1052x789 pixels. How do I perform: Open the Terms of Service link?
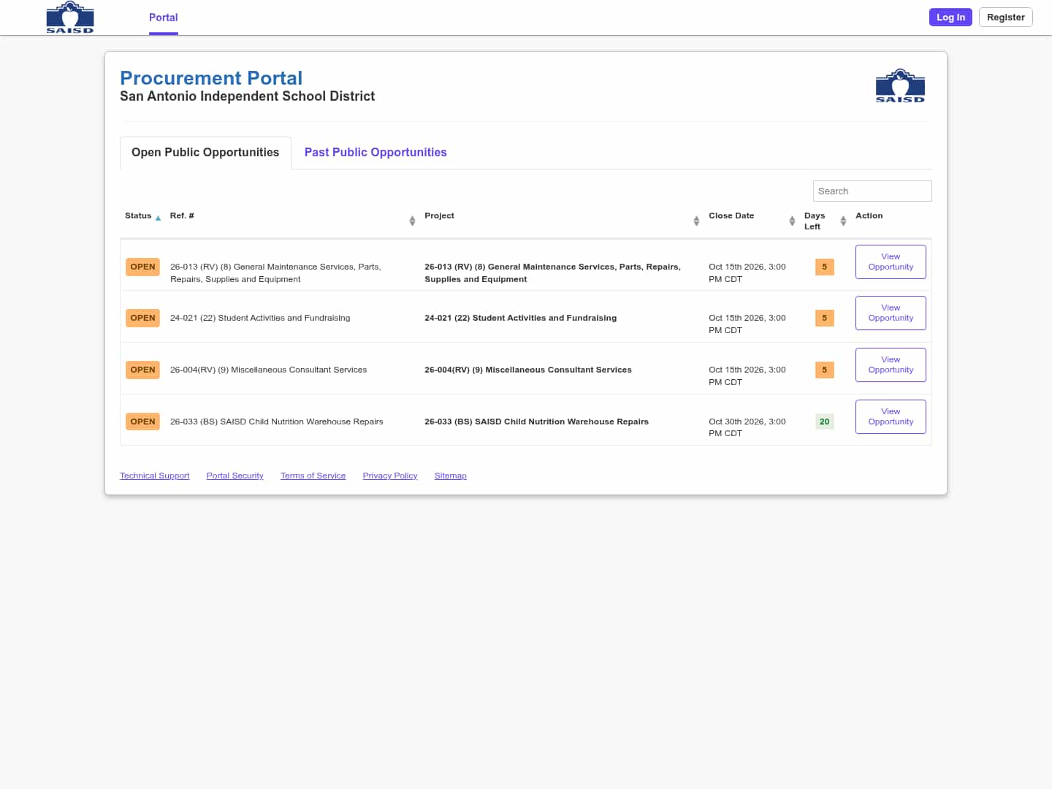click(x=313, y=476)
